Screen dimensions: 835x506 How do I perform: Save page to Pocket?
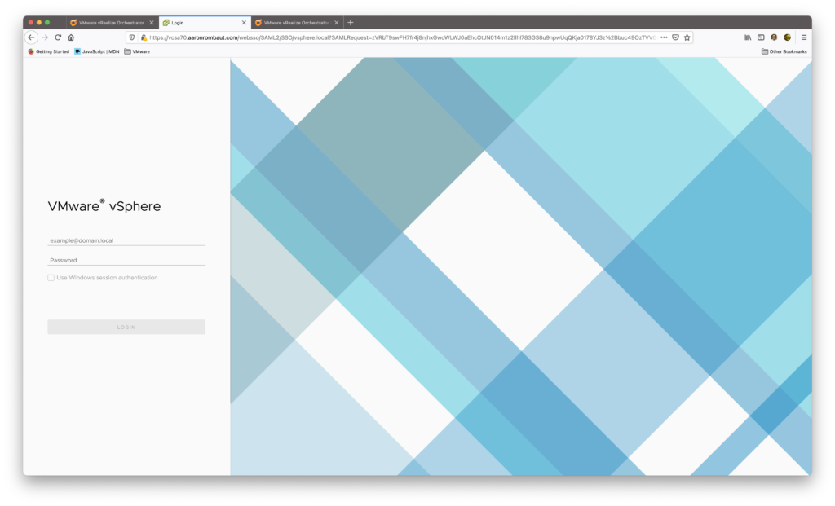675,37
